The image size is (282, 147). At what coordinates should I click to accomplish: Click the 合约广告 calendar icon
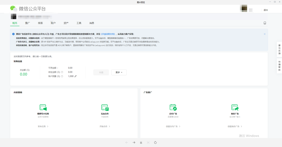(173, 107)
